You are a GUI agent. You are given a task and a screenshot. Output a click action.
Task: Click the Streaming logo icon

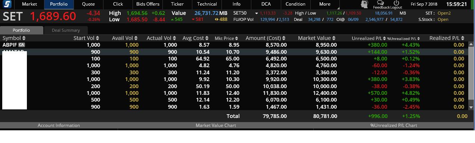[x=7, y=4]
